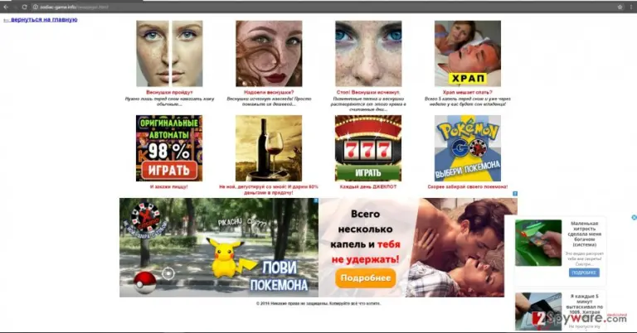This screenshot has height=333, width=637.
Task: Open the ХРАП snoring ad thumbnail
Action: 468,54
